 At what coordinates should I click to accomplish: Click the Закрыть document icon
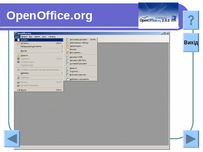pos(18,55)
